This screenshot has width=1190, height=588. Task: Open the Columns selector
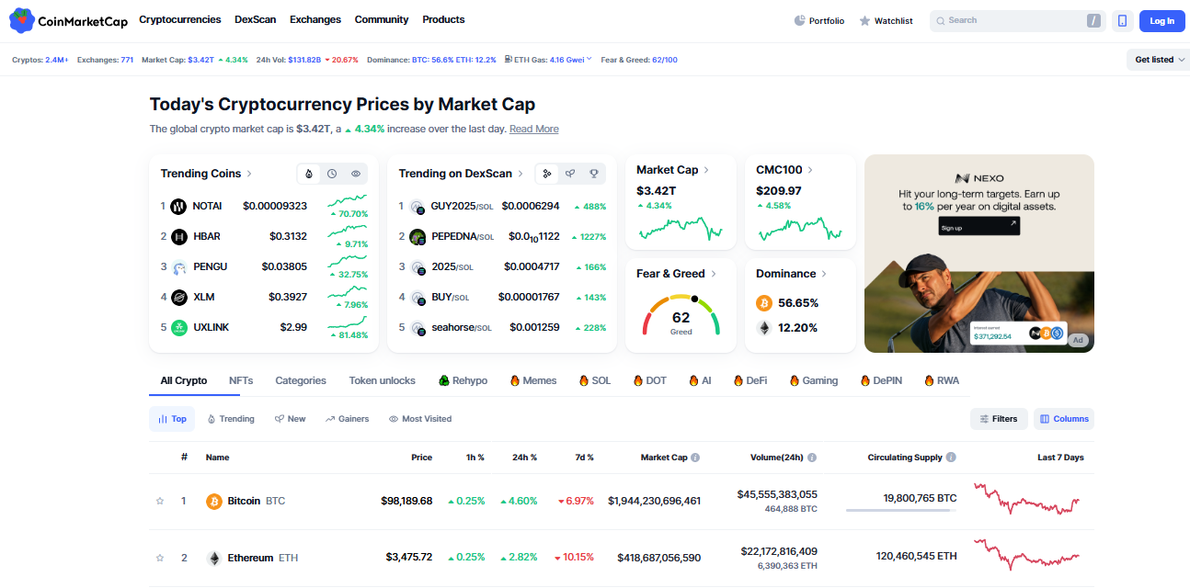(x=1064, y=419)
